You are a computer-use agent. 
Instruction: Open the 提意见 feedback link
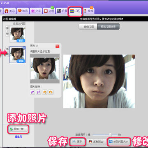point(18,136)
